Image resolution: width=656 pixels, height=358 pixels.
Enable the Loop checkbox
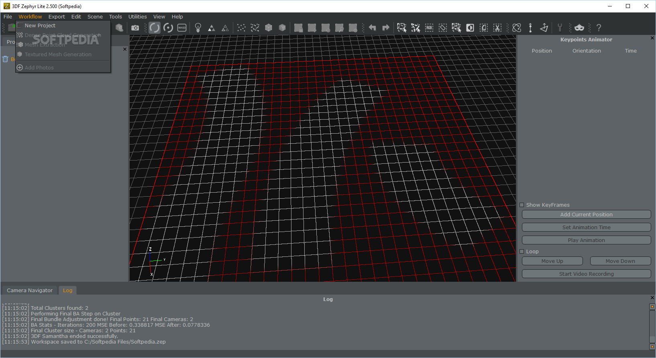point(522,252)
